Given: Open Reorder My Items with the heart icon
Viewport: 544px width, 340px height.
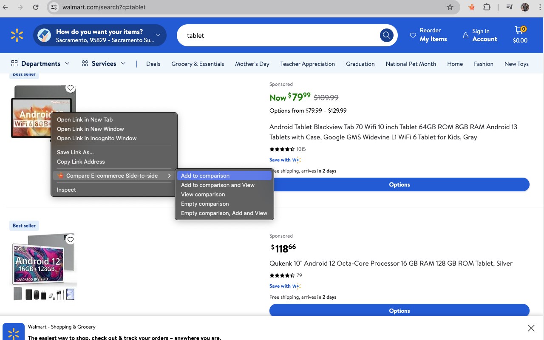Looking at the screenshot, I should point(428,35).
